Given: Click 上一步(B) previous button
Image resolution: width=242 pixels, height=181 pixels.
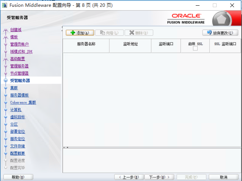Looking at the screenshot, I should point(129,177).
